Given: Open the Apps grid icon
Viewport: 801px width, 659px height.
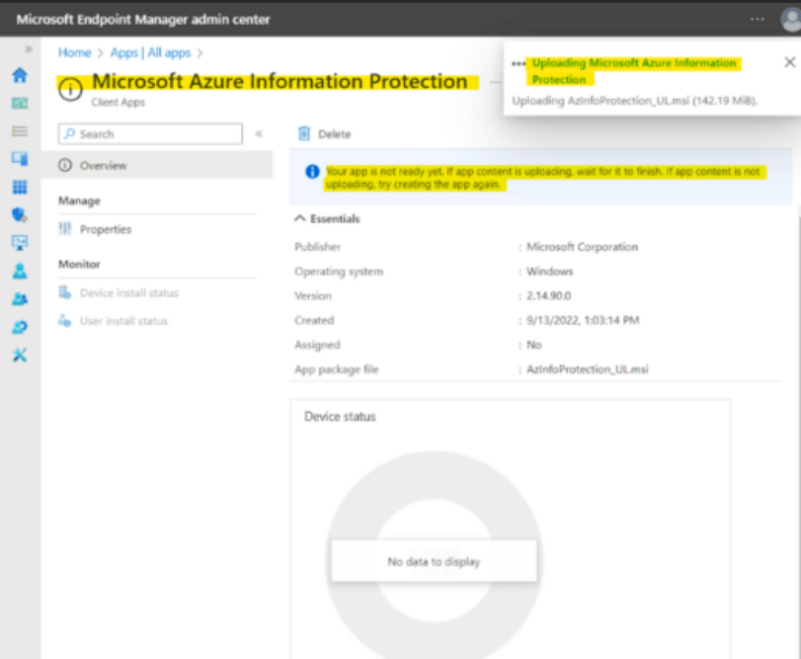Looking at the screenshot, I should point(19,187).
